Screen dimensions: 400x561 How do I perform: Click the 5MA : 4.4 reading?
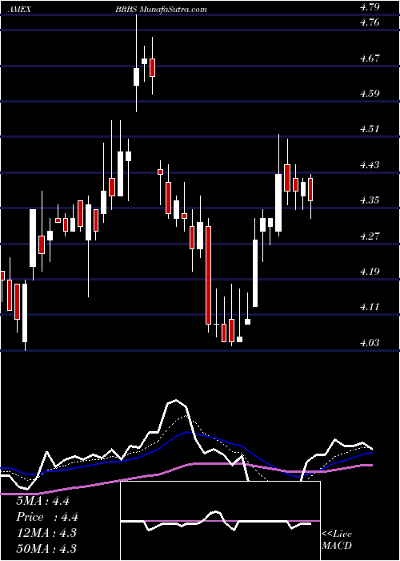(43, 501)
